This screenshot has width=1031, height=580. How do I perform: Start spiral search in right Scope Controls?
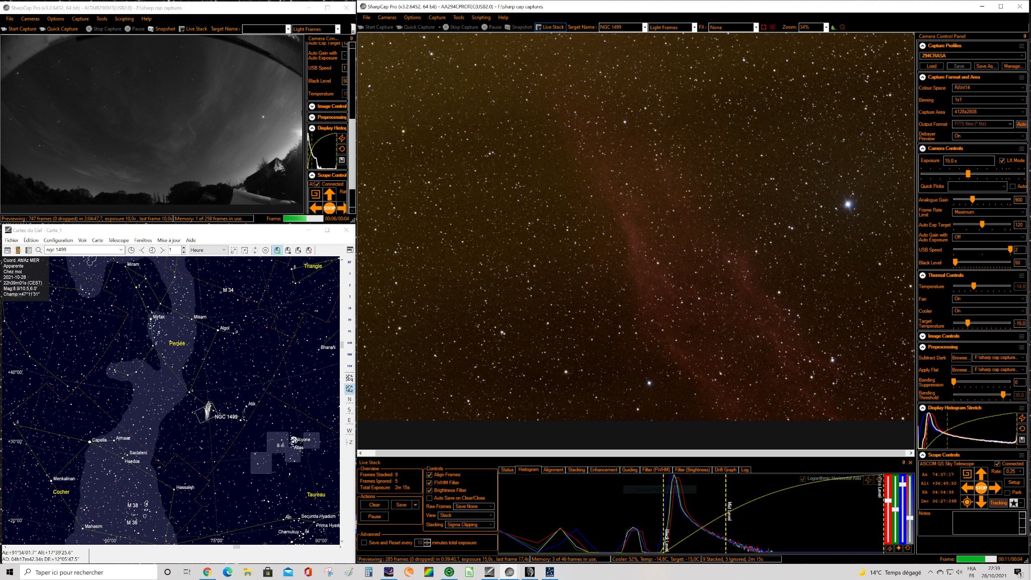point(967,474)
